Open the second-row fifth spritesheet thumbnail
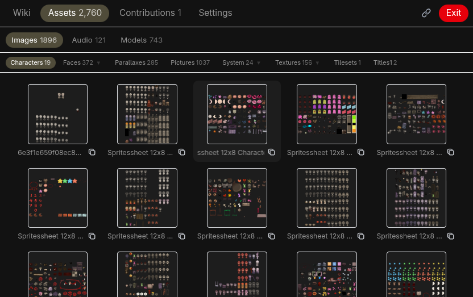 416,198
